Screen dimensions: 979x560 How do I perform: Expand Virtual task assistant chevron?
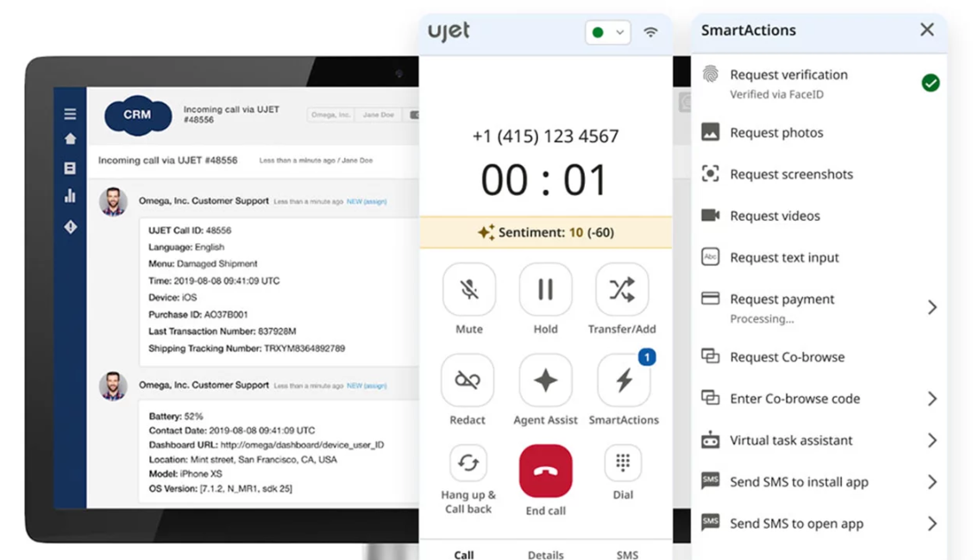tap(932, 440)
